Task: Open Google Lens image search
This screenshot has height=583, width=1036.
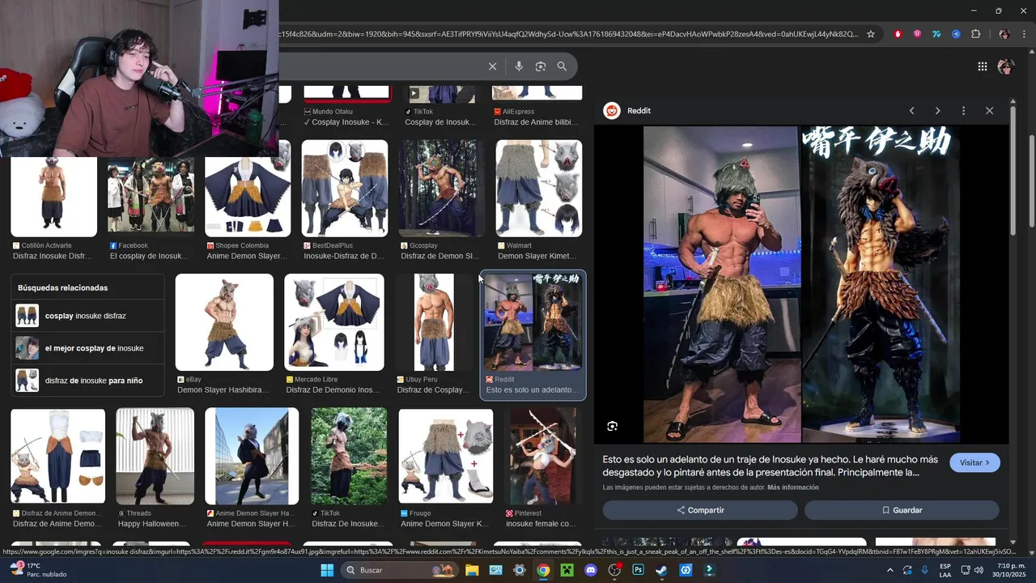Action: (541, 66)
